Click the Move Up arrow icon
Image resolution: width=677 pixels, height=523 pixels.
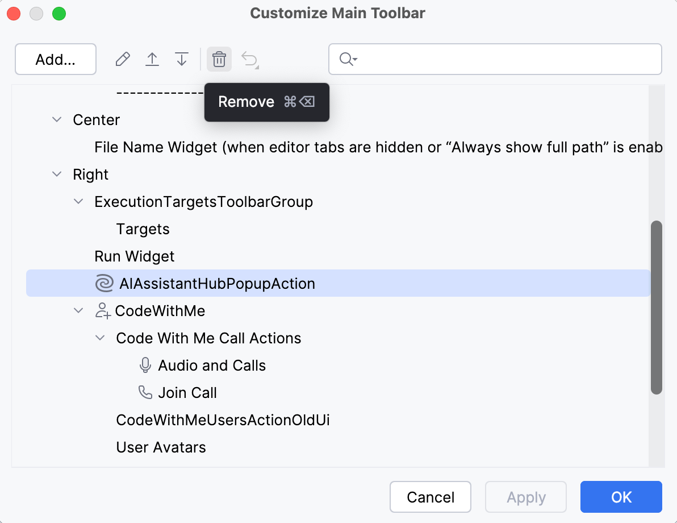point(152,59)
